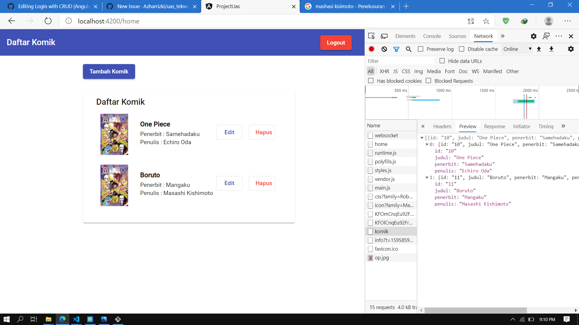Viewport: 579px width, 325px height.
Task: Select the komik request in list
Action: point(391,231)
